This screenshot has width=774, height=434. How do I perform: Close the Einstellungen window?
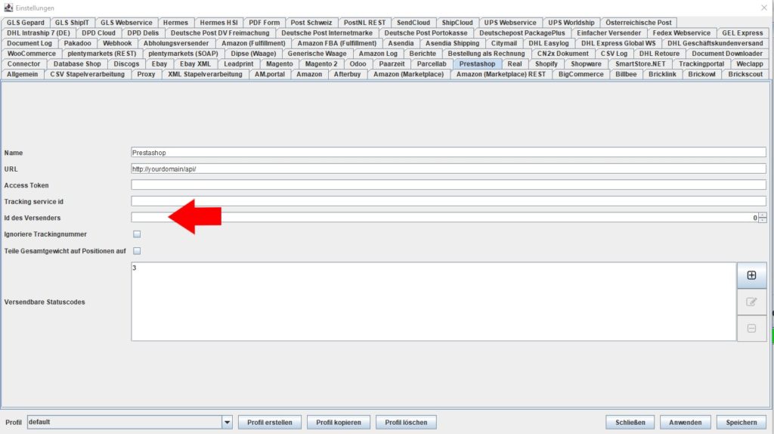click(x=763, y=8)
